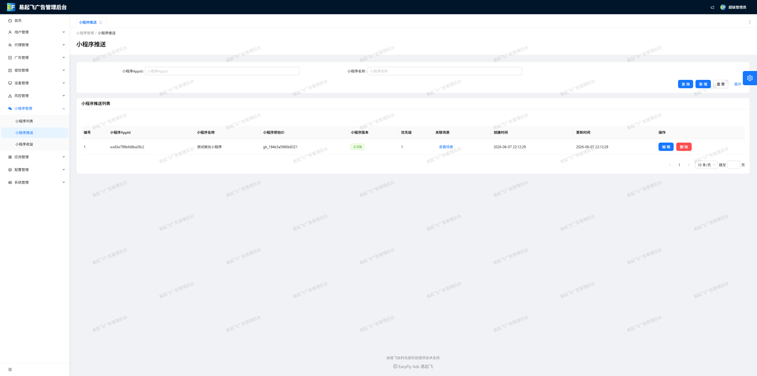The image size is (757, 376).
Task: Click the 系统管理 grid icon
Action: pyautogui.click(x=10, y=183)
